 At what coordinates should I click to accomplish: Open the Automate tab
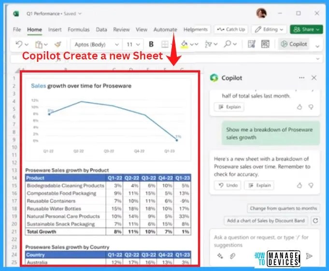(165, 29)
